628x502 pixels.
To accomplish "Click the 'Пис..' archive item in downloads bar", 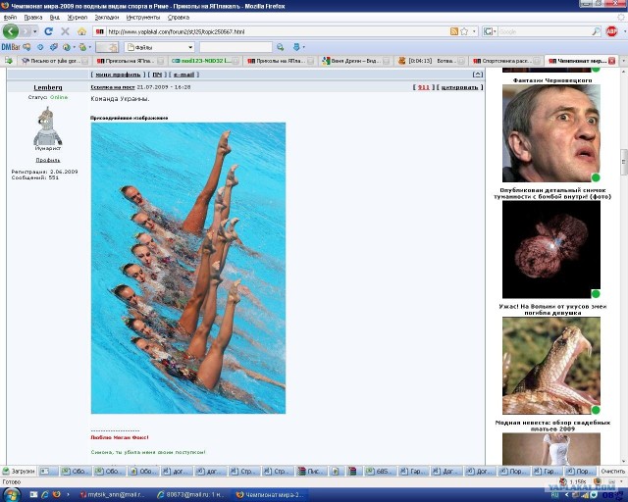I will [x=312, y=472].
